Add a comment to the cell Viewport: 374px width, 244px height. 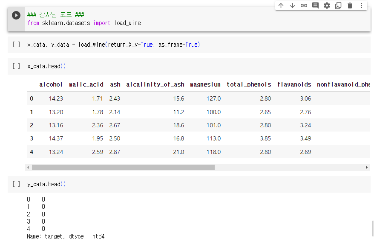coord(315,6)
